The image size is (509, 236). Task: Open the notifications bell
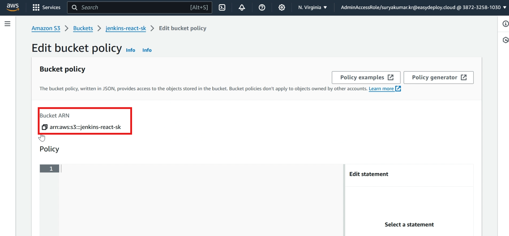coord(242,7)
